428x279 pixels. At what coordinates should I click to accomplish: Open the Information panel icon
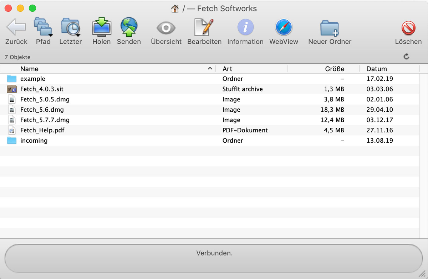(x=245, y=27)
